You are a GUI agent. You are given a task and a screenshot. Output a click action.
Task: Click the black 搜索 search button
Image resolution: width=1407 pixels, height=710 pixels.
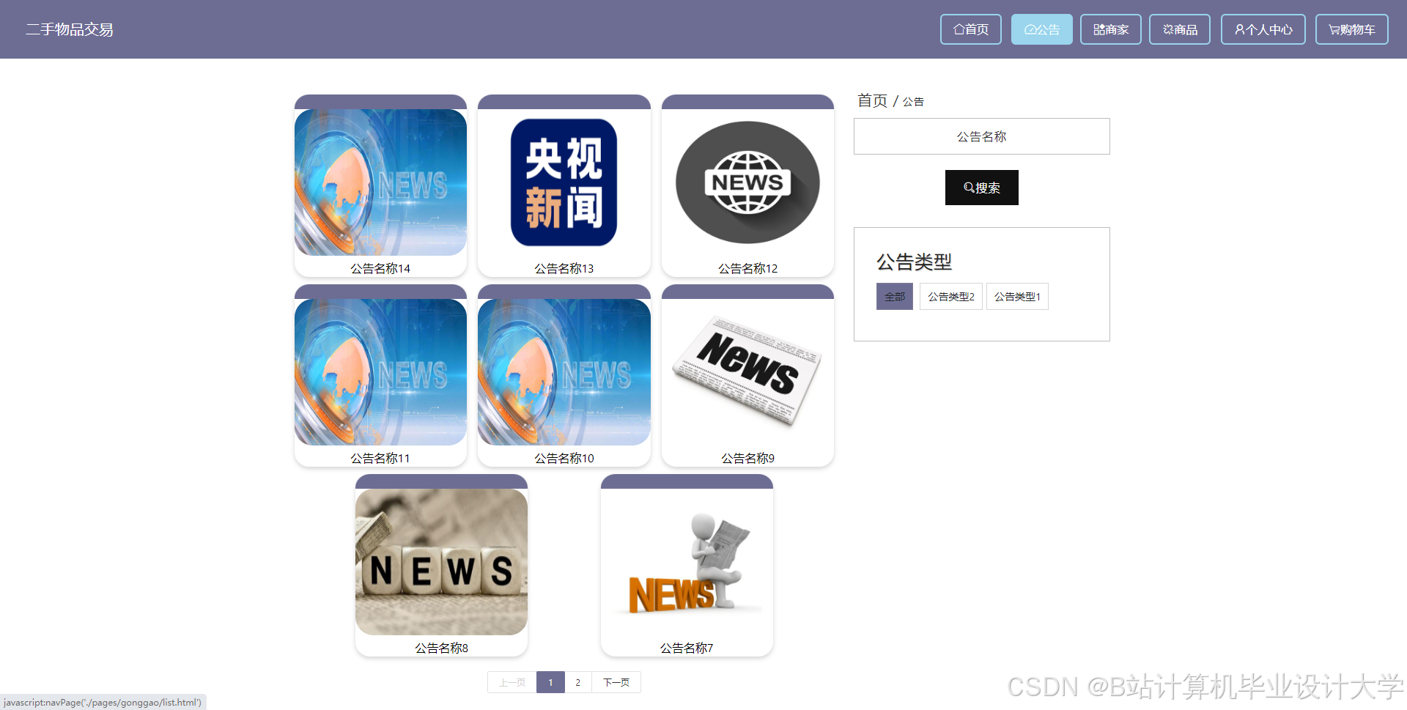[x=981, y=188]
